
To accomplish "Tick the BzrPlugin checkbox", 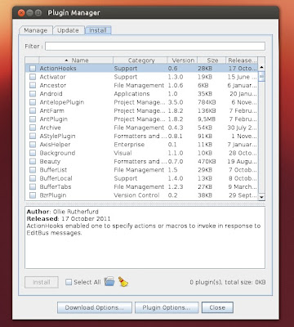I will click(33, 195).
